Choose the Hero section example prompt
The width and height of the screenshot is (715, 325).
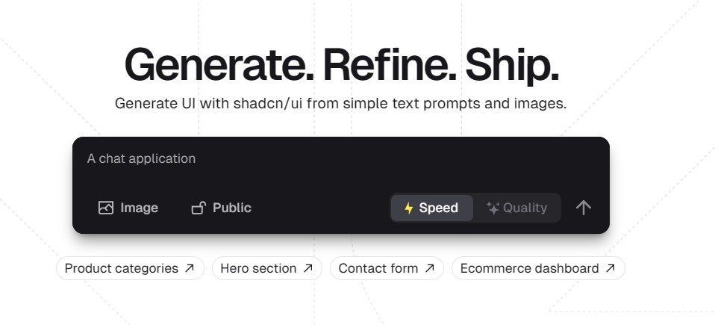tap(266, 268)
